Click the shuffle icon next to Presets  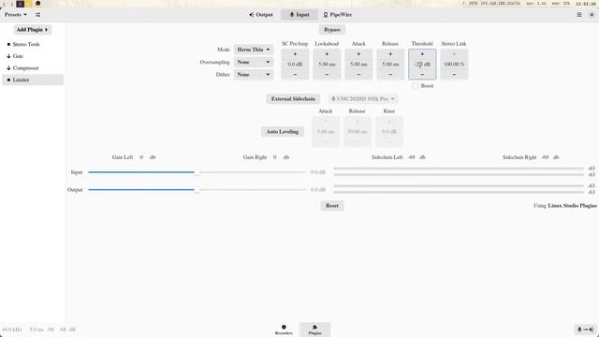tap(37, 15)
